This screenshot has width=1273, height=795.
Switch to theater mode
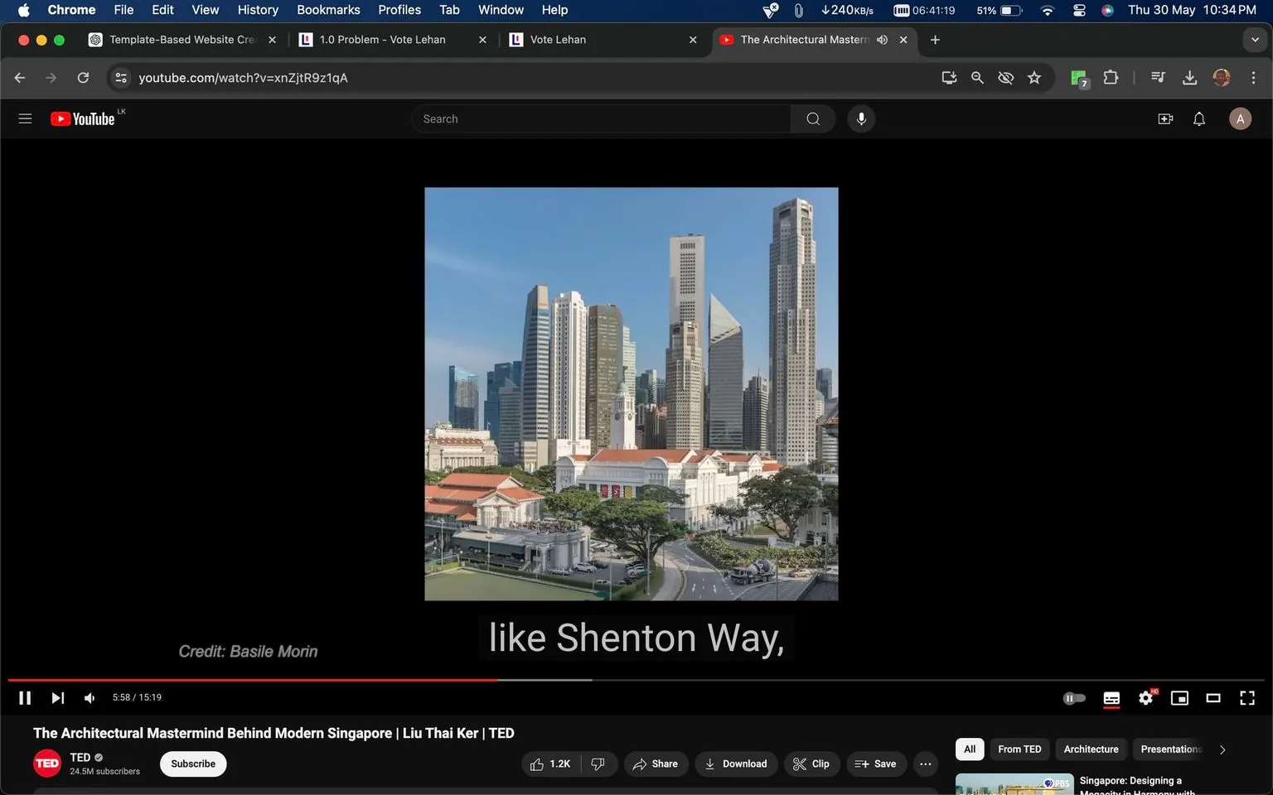tap(1213, 697)
